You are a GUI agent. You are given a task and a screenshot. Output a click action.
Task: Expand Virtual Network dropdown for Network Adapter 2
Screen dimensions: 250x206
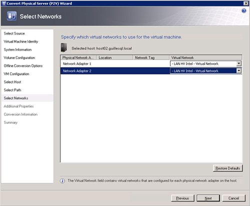click(239, 70)
